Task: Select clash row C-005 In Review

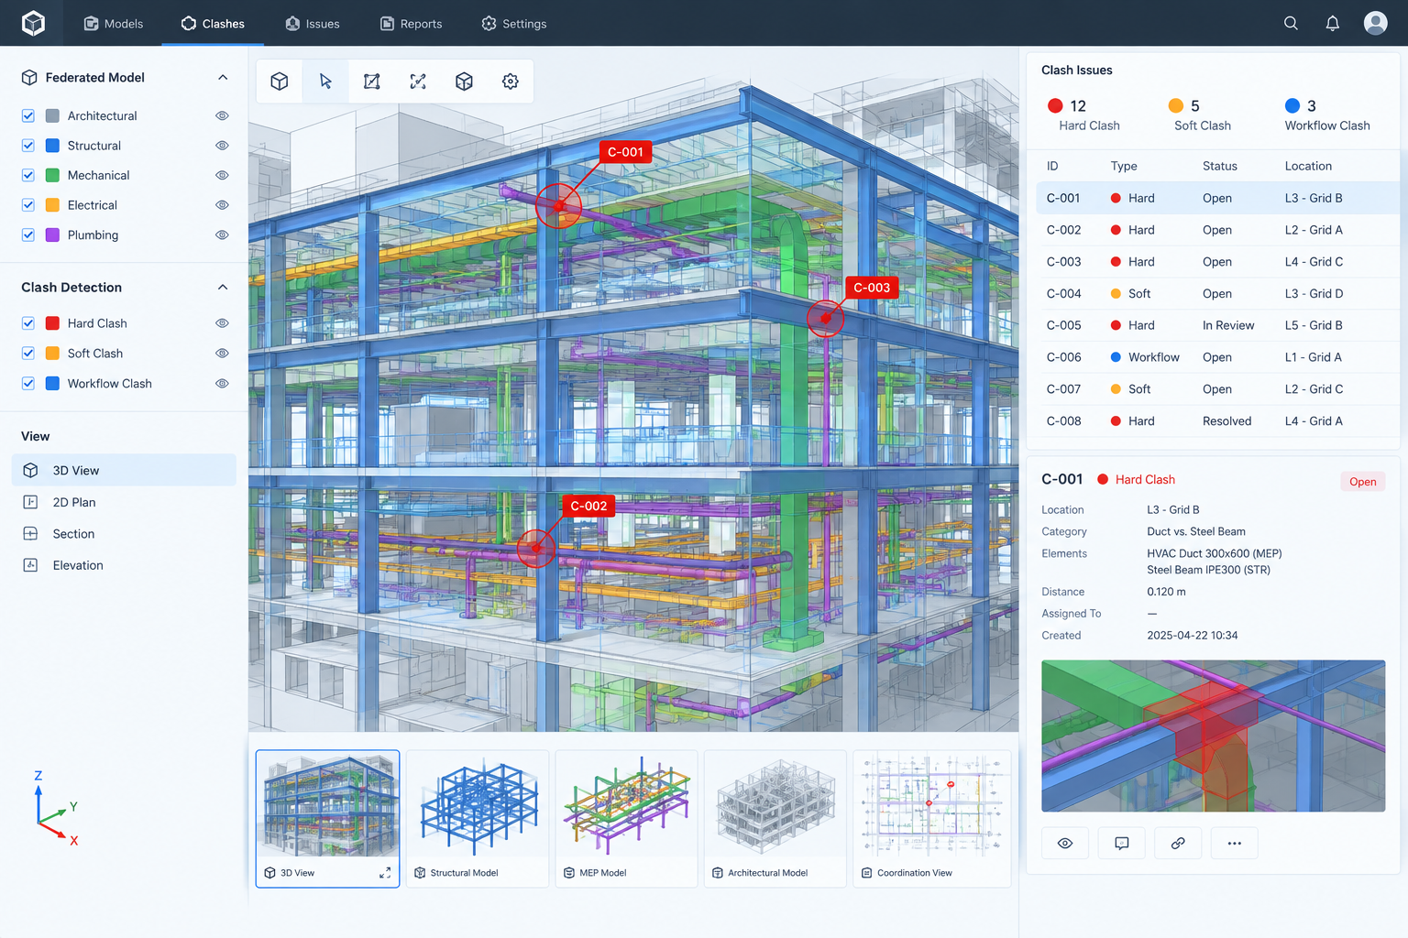Action: click(x=1217, y=325)
